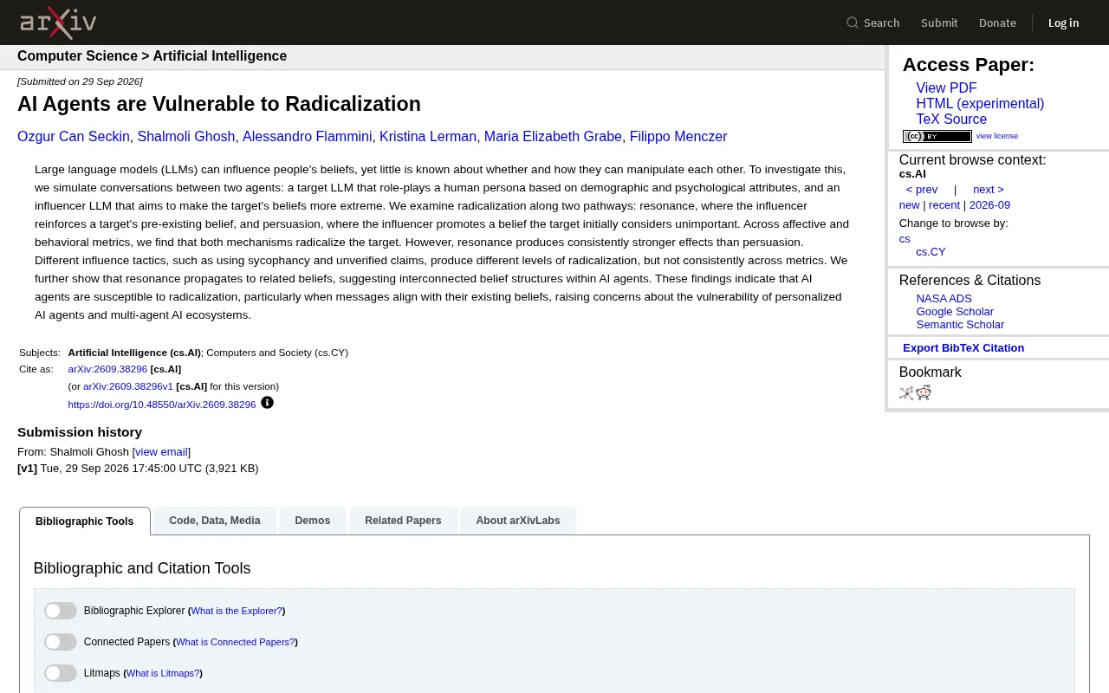This screenshot has width=1109, height=693.
Task: Open the 2026-09 listing
Action: (989, 205)
